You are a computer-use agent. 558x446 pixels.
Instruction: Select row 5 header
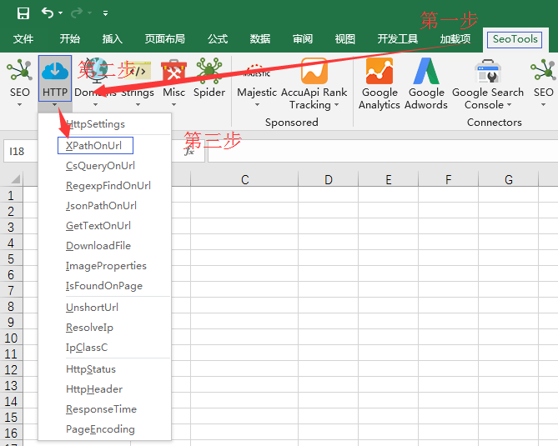click(x=12, y=258)
